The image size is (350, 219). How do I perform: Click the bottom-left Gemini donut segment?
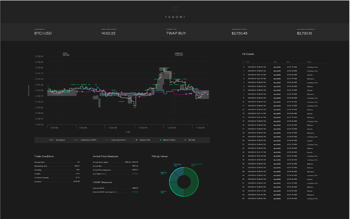[177, 189]
